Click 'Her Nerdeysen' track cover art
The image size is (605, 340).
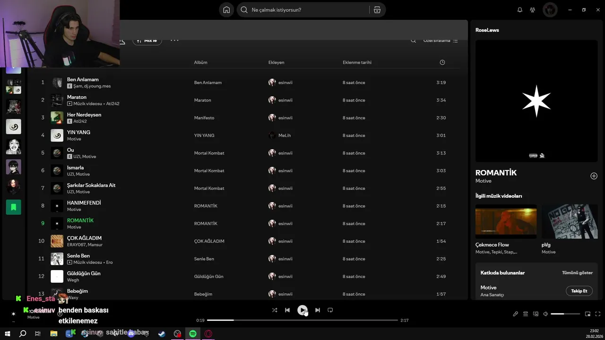pos(57,118)
